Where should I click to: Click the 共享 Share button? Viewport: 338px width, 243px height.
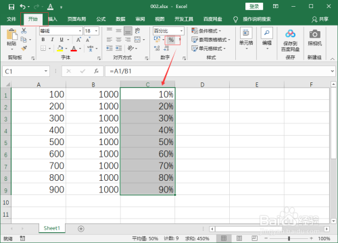click(x=320, y=20)
